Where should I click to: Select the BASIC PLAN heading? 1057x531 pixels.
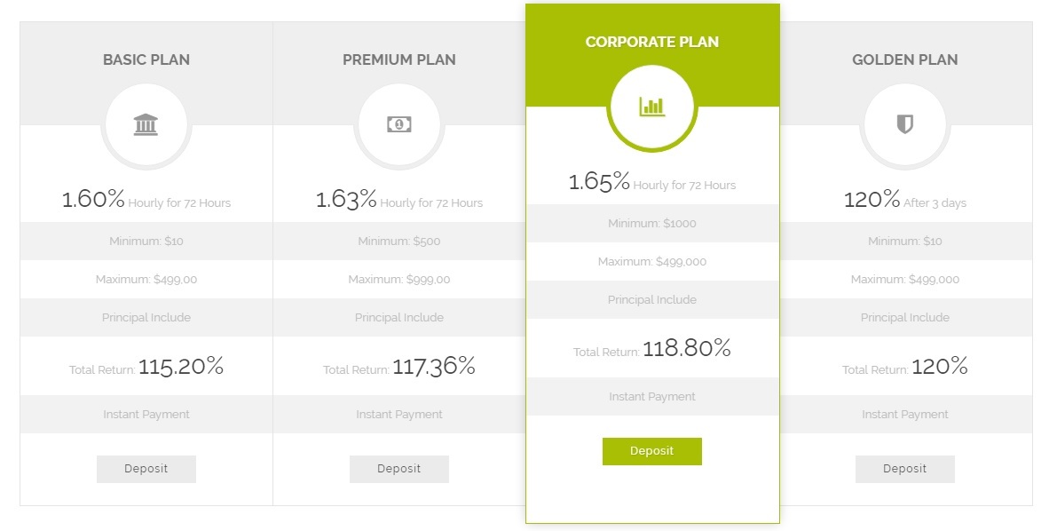146,59
